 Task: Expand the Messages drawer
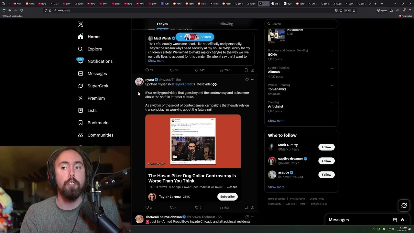(402, 220)
